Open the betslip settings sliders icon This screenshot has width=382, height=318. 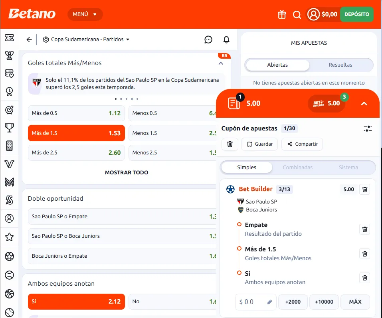(368, 128)
